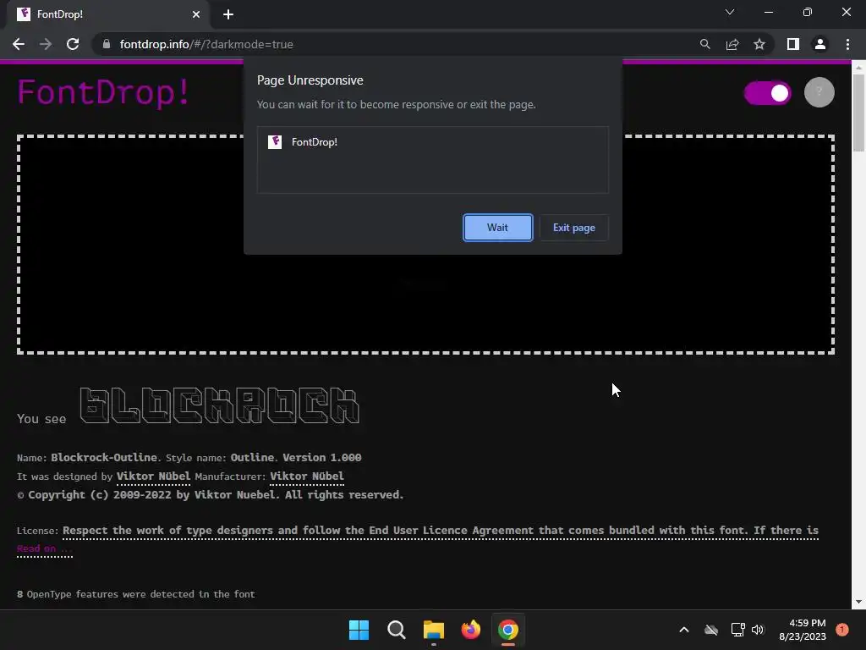866x650 pixels.
Task: Expand license with Read on link
Action: (x=45, y=548)
